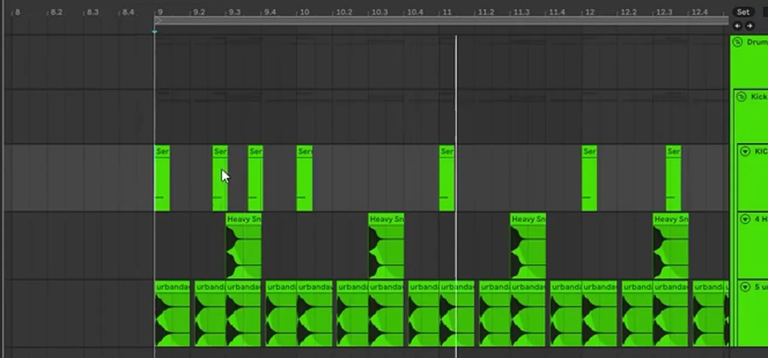Collapse the KIC track with its triangle
The height and width of the screenshot is (358, 768).
point(745,151)
